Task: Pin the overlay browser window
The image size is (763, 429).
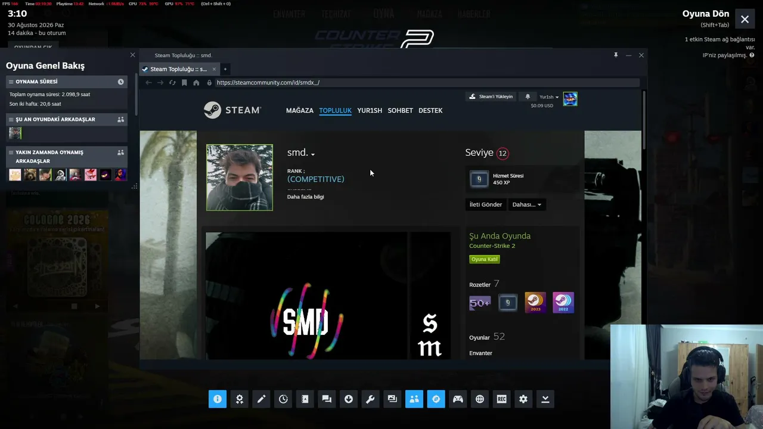Action: tap(616, 55)
